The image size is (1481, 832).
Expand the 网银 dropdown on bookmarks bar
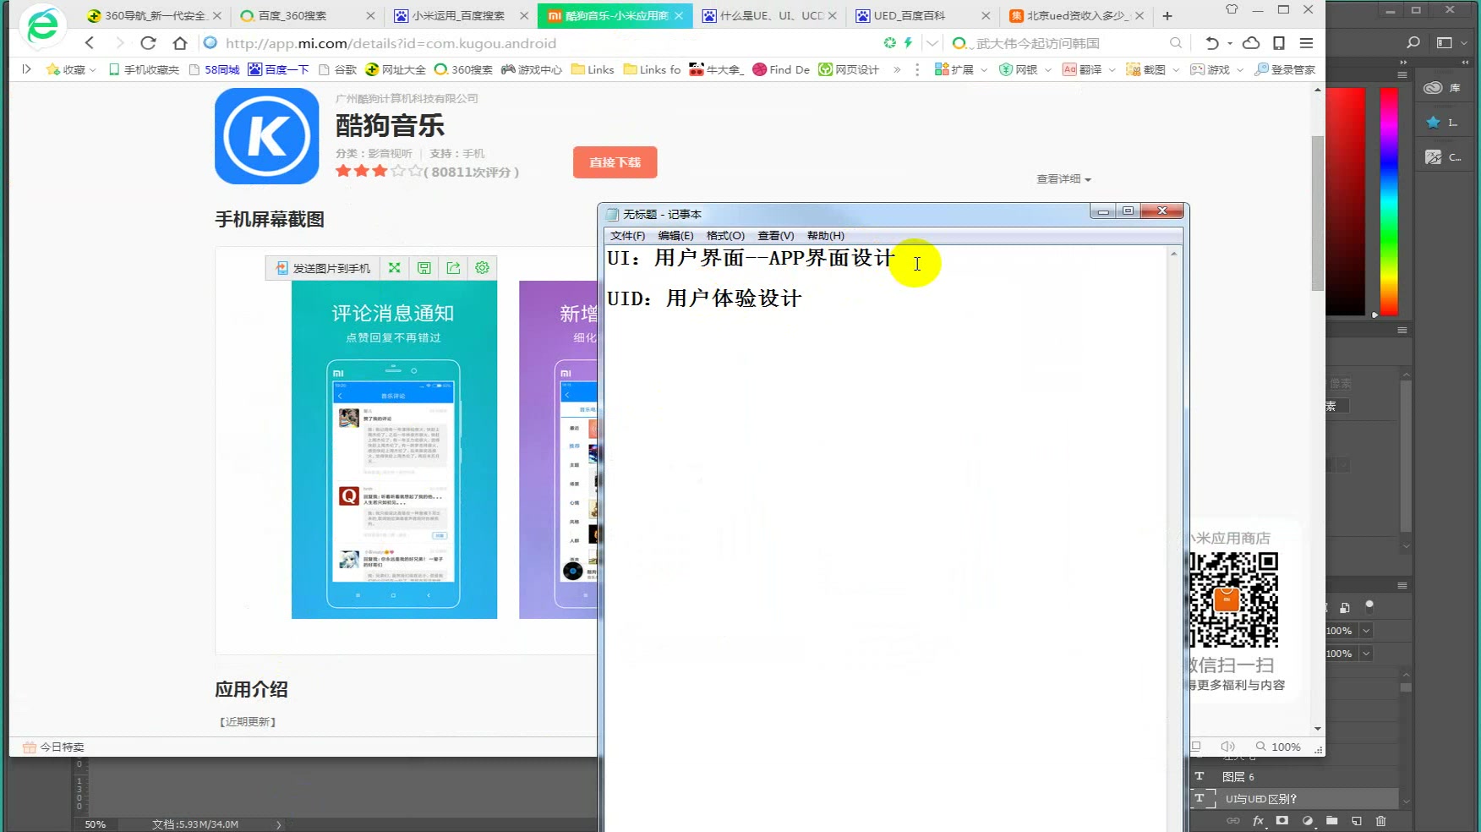click(1047, 70)
